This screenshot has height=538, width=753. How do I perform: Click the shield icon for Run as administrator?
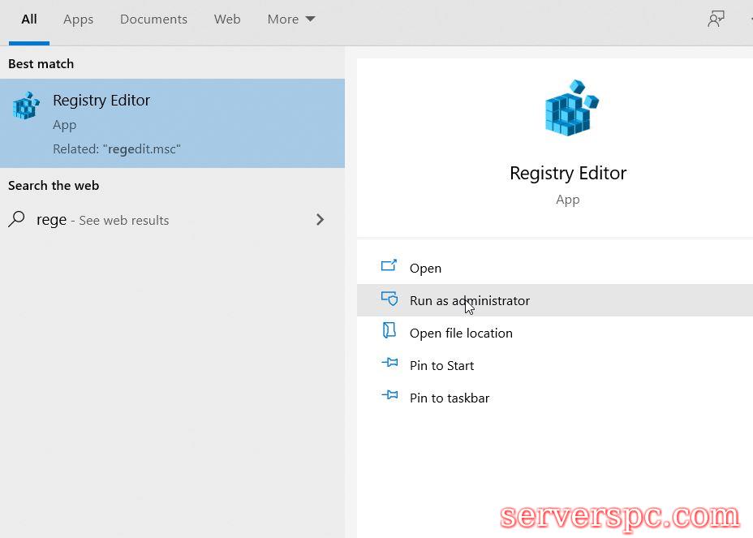pos(389,299)
